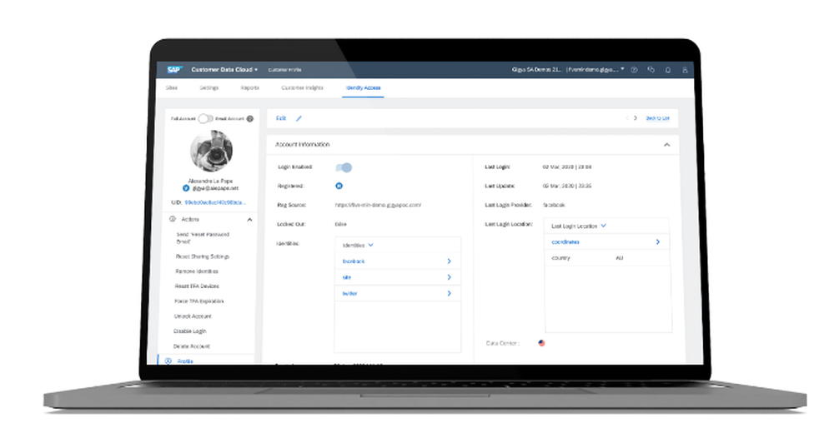Click the Actions section icon
834x433 pixels.
pyautogui.click(x=173, y=219)
